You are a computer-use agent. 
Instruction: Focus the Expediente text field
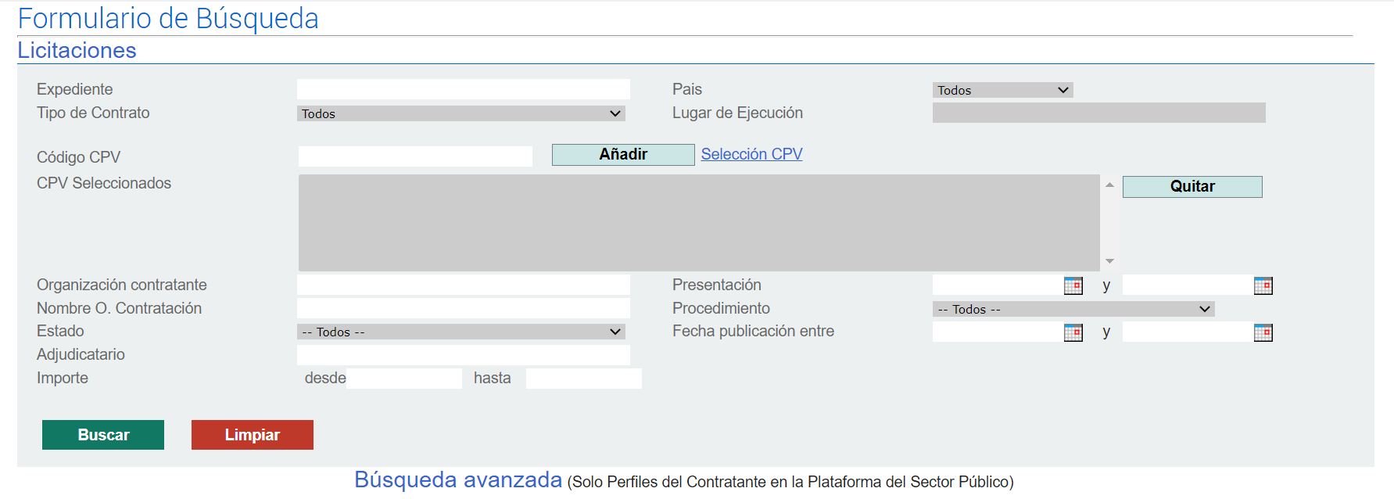(463, 89)
